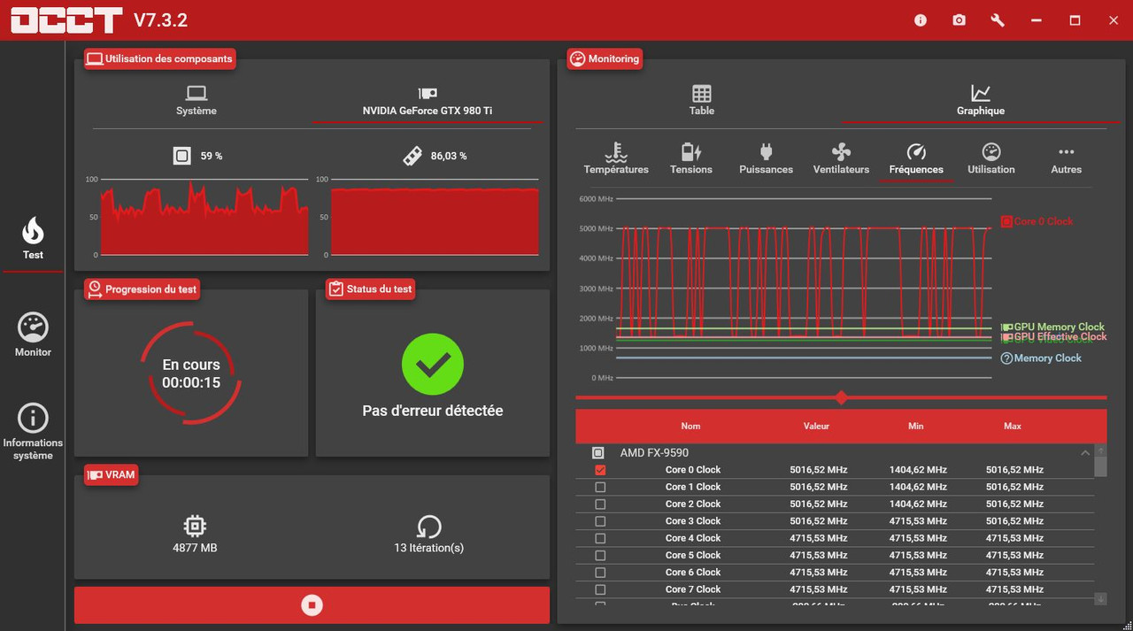Open the info icon in title bar

[921, 20]
